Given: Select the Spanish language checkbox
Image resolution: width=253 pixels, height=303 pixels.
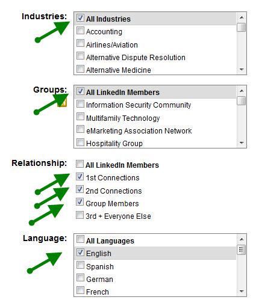Looking at the screenshot, I should [x=80, y=265].
